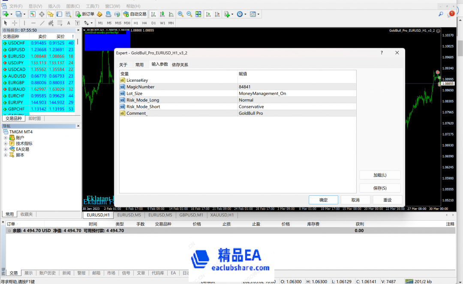Open the templates dropdown arrow
The image size is (463, 284).
point(259,14)
